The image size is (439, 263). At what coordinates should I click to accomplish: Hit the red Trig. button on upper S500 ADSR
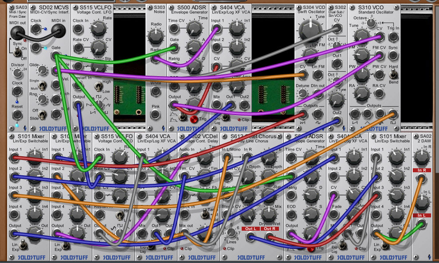[194, 119]
